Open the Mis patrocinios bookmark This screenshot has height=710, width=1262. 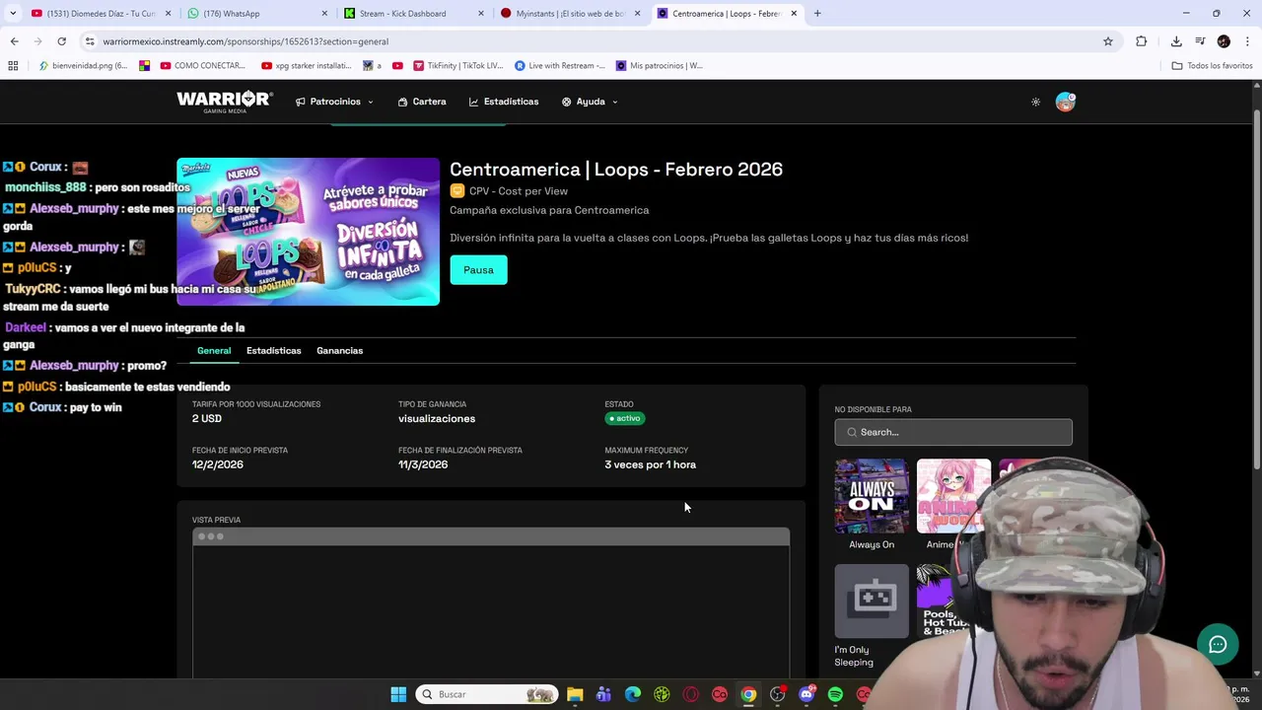click(660, 66)
